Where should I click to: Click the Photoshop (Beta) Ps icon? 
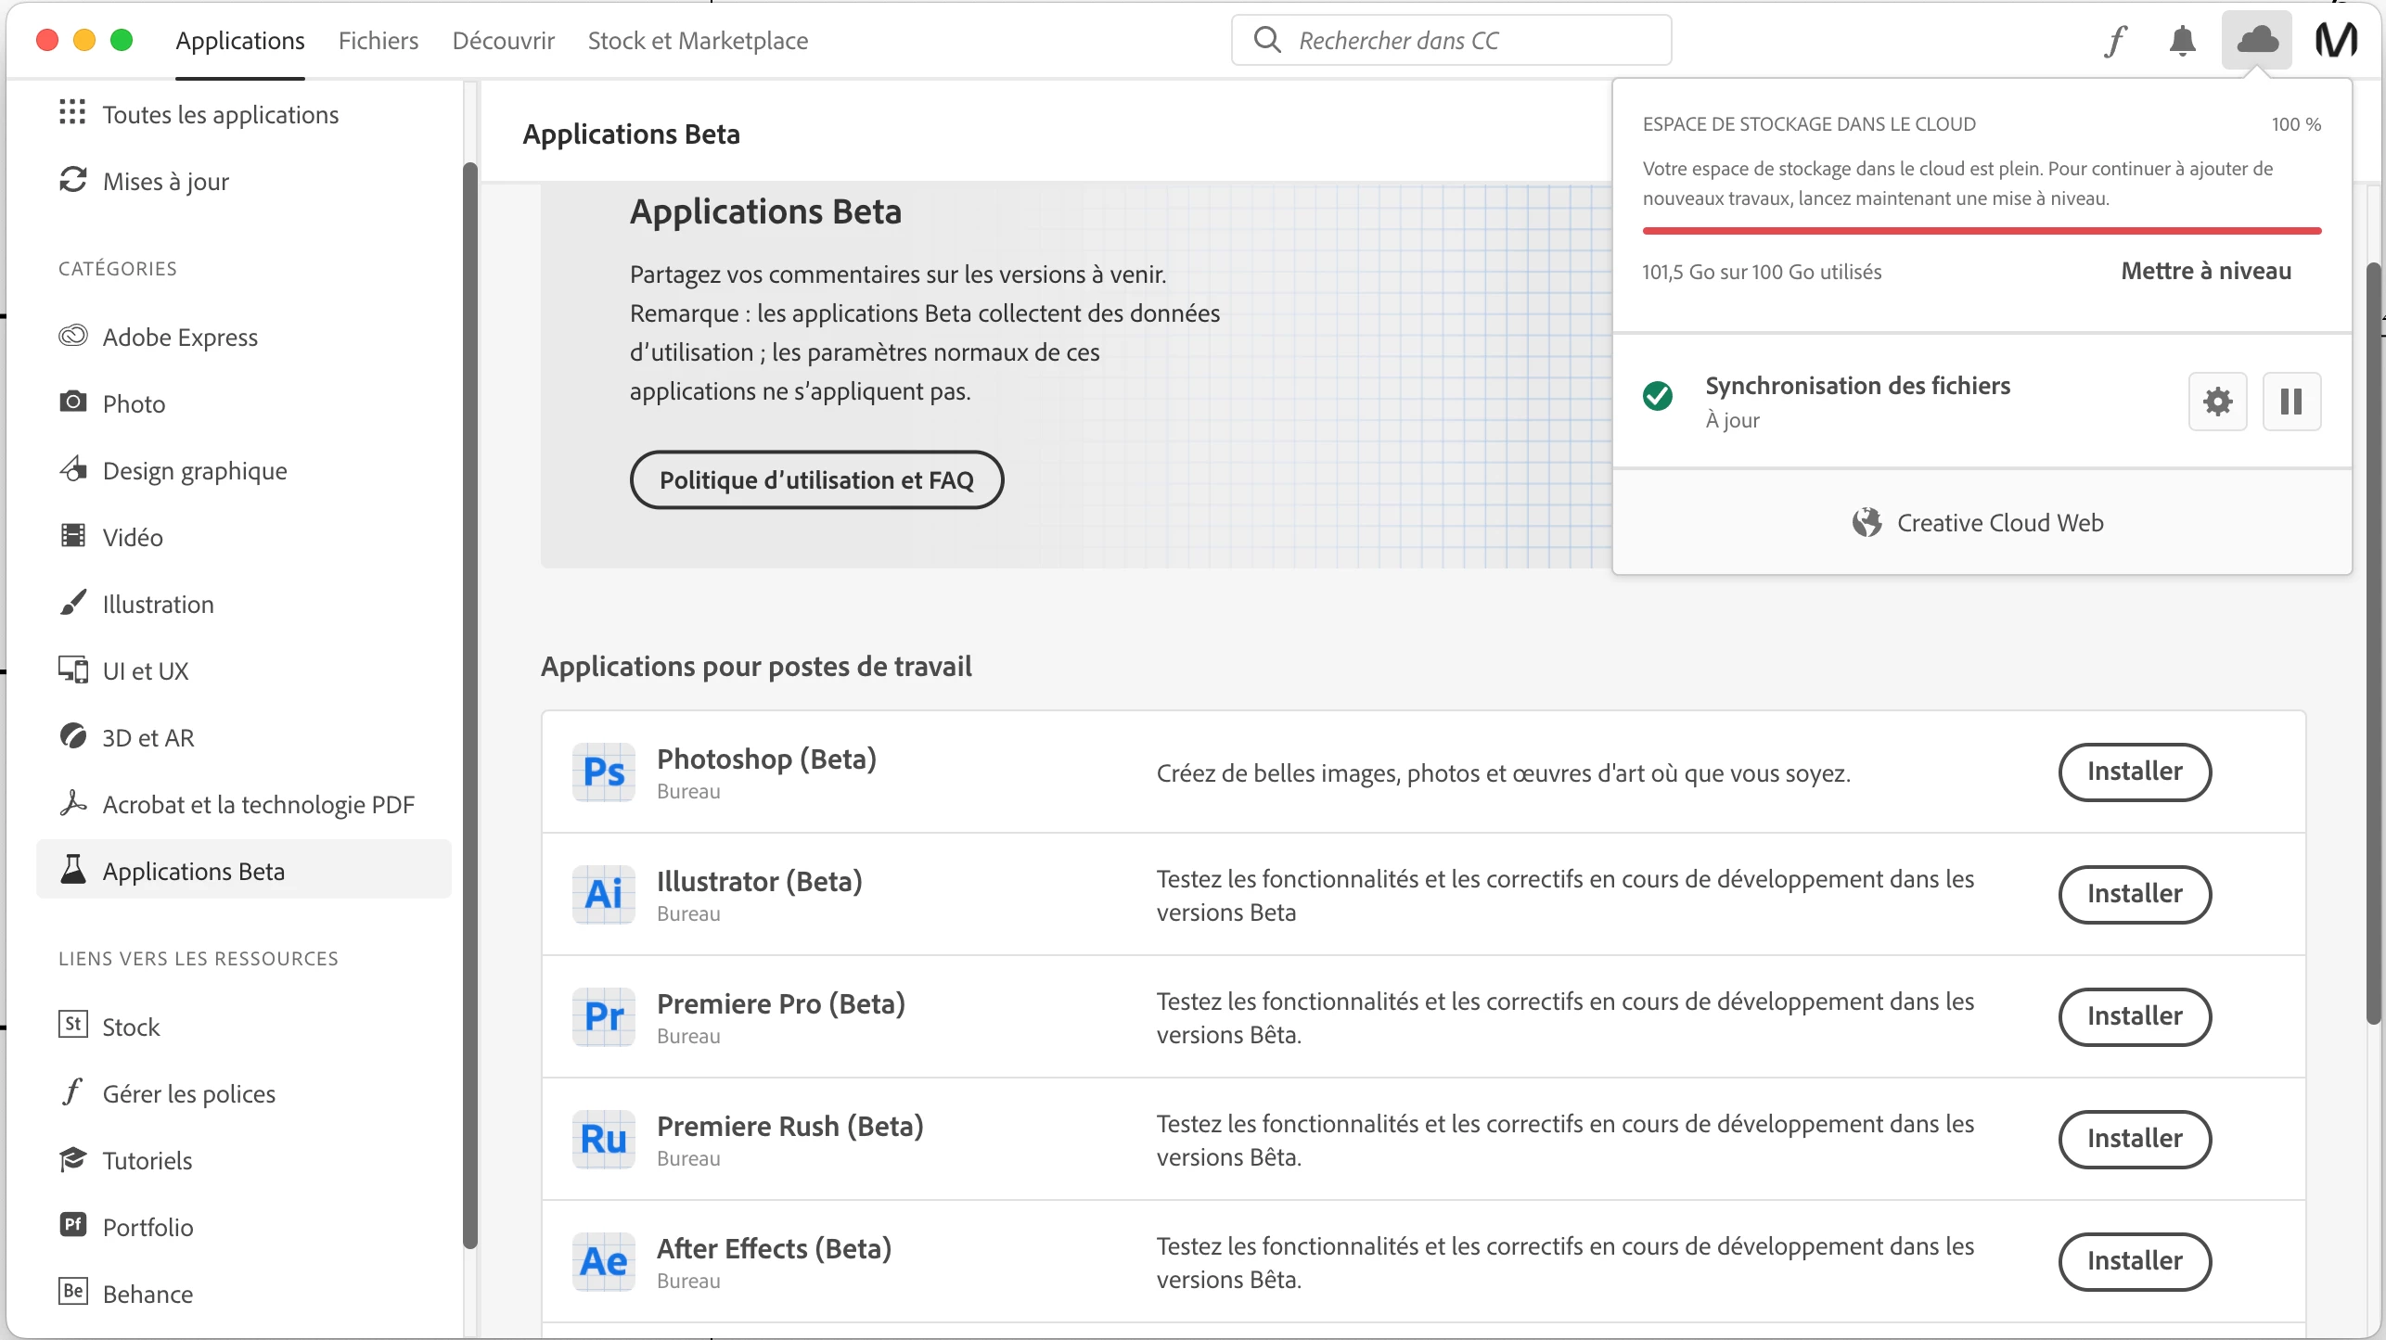tap(603, 772)
